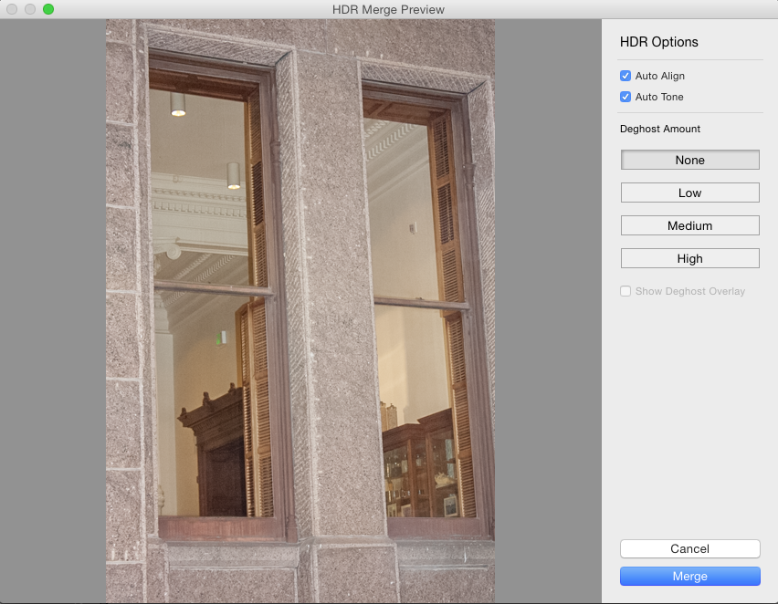
Task: Click the HDR preview image
Action: tap(300, 311)
